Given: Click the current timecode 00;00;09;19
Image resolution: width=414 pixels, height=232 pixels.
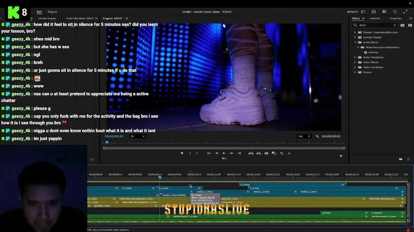Looking at the screenshot, I should click(x=114, y=136).
